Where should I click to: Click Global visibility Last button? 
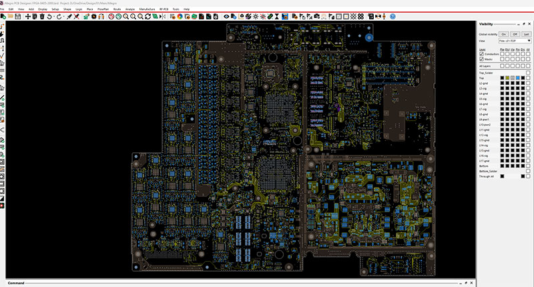[x=527, y=35]
